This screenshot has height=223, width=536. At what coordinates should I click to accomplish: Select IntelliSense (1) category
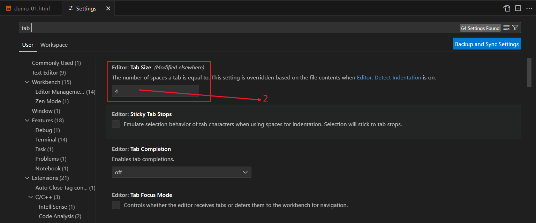57,207
